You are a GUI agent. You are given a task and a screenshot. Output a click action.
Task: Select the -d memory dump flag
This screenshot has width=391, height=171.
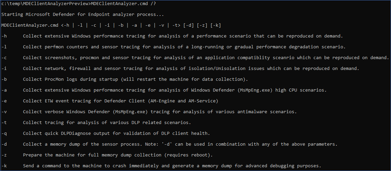(4, 144)
